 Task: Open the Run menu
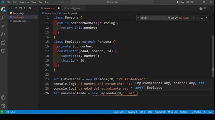click(46, 2)
